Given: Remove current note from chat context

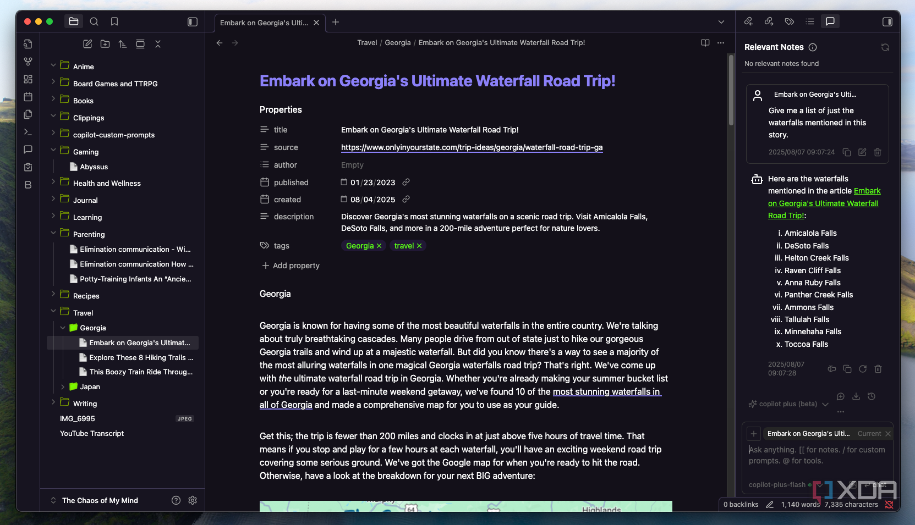Looking at the screenshot, I should (x=887, y=434).
